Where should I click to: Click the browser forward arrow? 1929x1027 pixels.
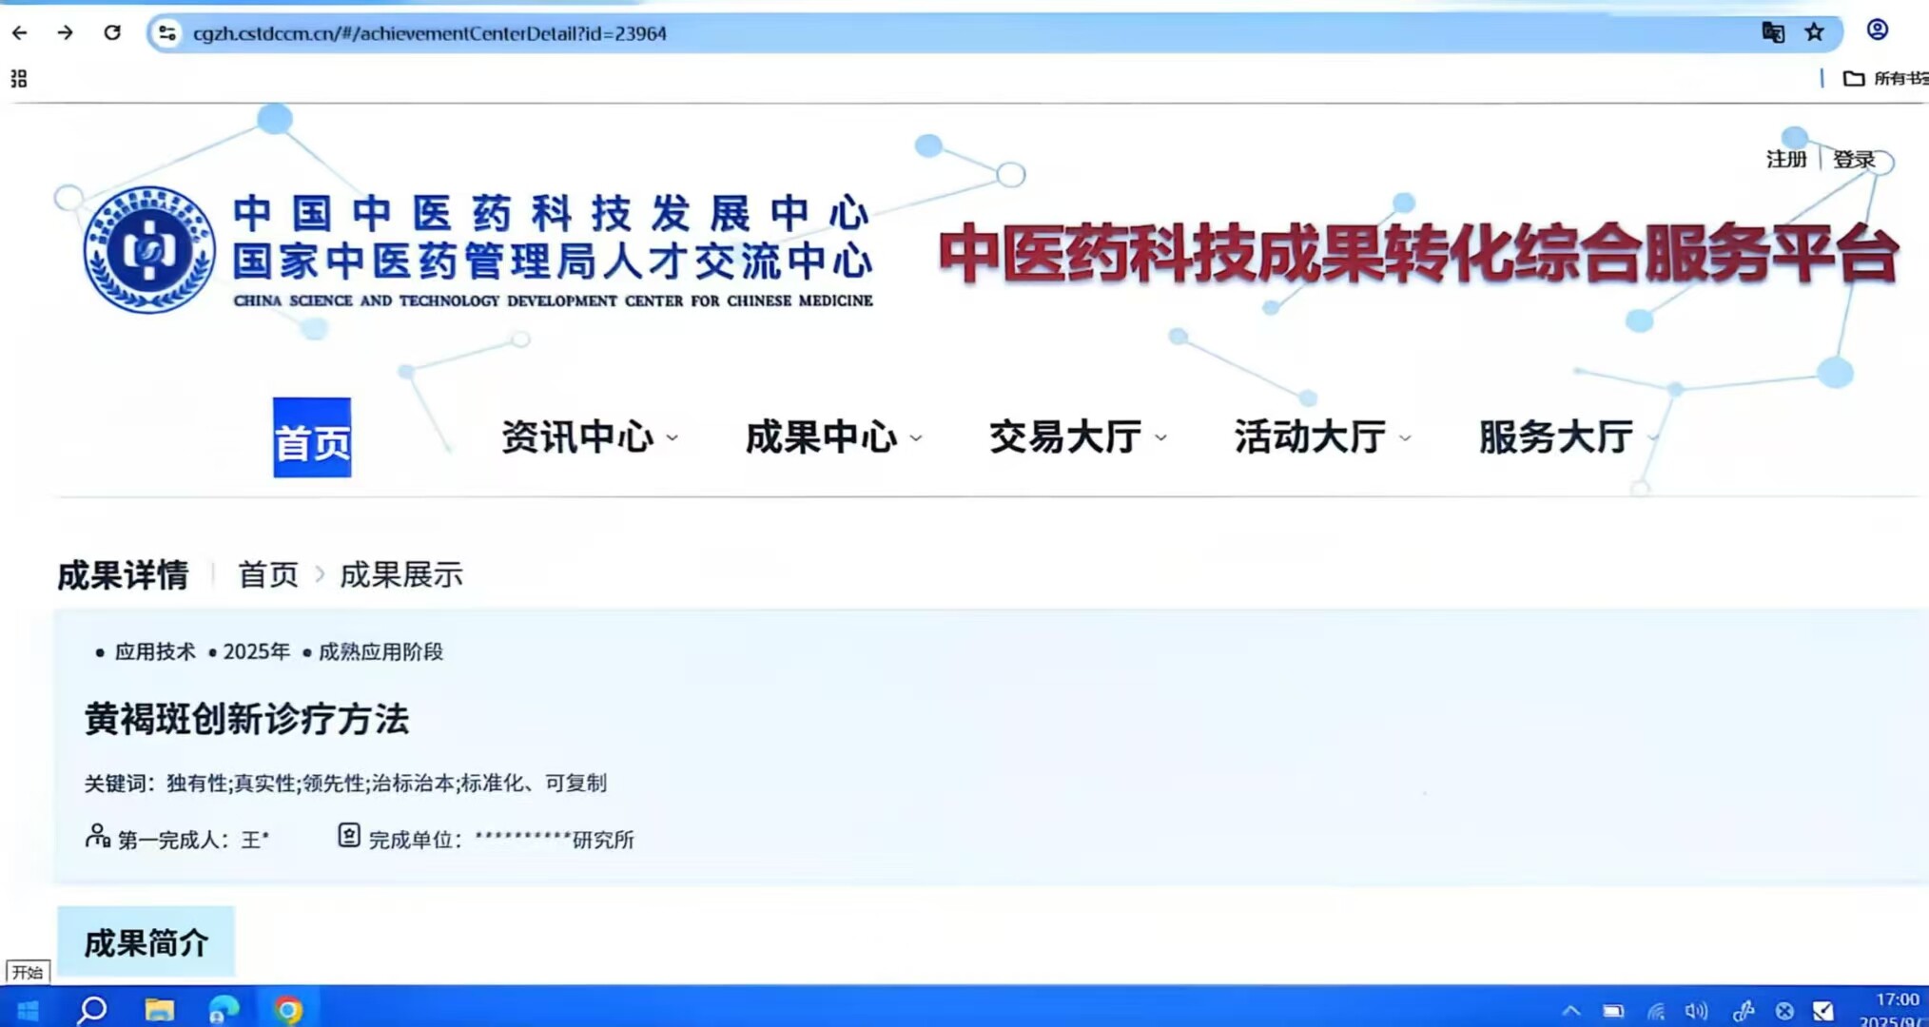(x=65, y=33)
